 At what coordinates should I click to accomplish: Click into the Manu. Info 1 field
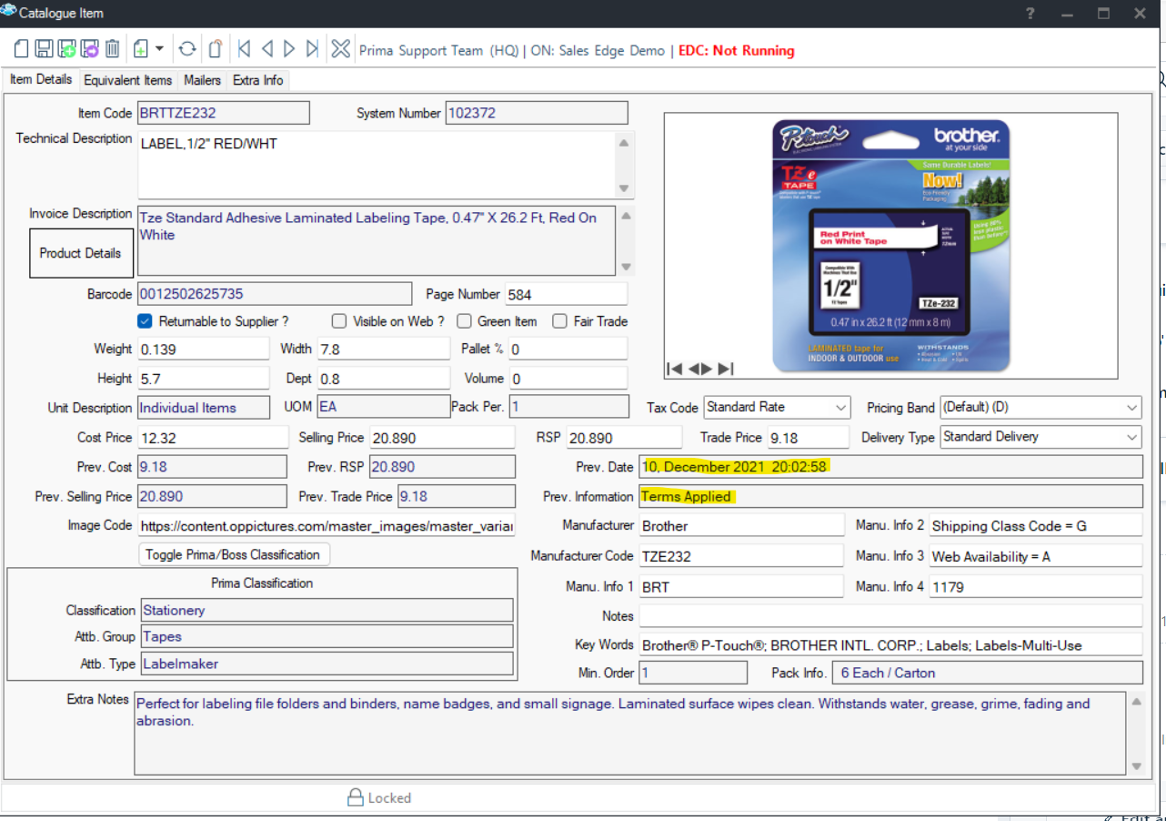tap(741, 586)
